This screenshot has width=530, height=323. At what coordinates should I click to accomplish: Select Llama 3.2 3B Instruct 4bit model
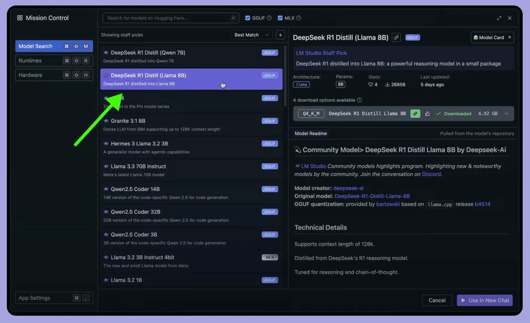(191, 261)
